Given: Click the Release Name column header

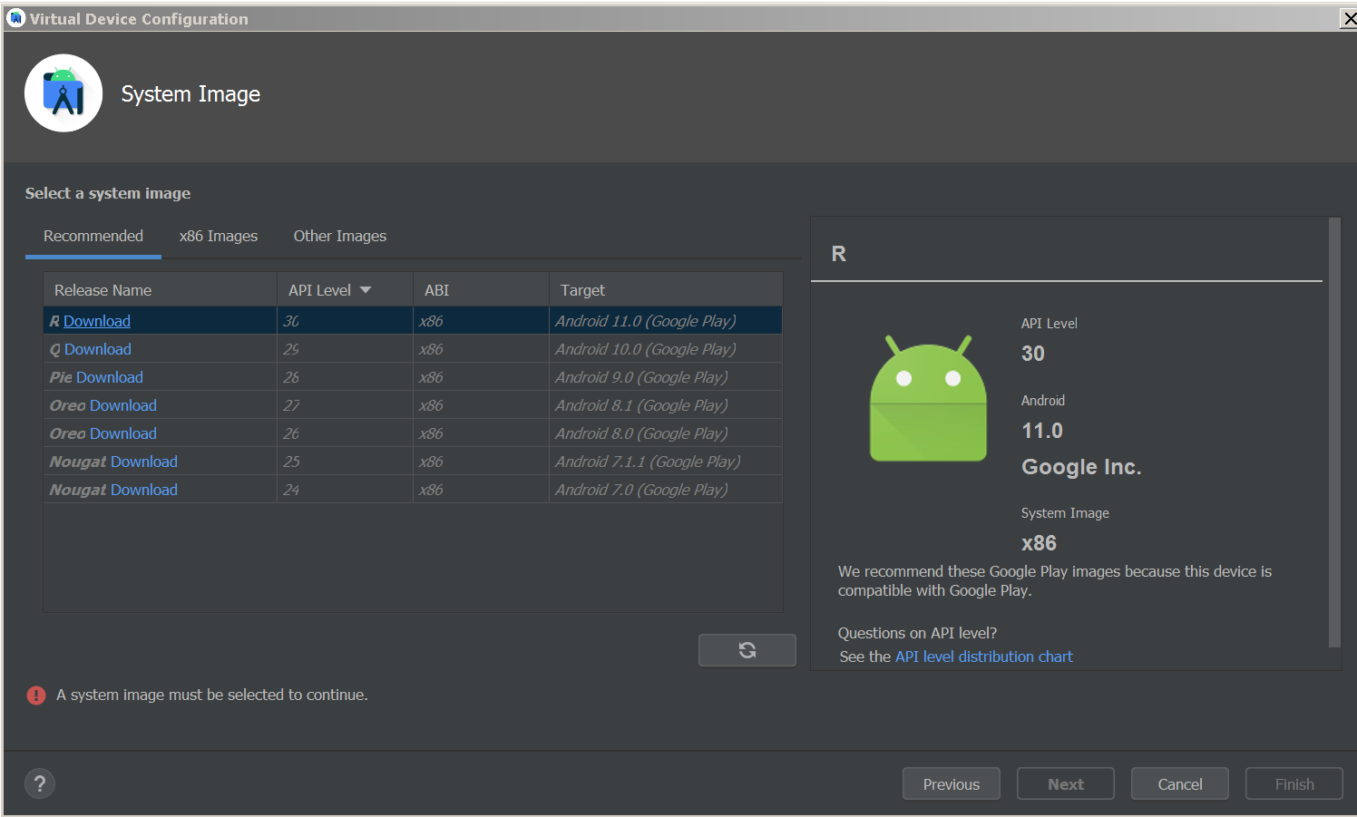Looking at the screenshot, I should coord(160,290).
